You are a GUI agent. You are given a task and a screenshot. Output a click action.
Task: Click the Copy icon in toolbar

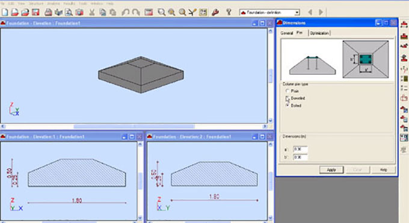102,12
